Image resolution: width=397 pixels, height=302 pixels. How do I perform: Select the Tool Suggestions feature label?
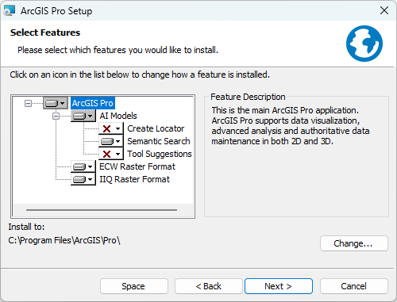point(160,154)
